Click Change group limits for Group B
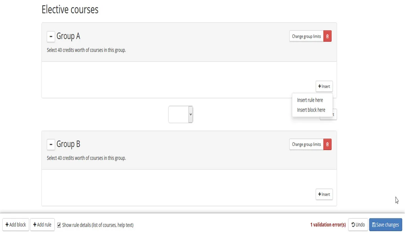Viewport: 405px width, 236px height. point(306,144)
